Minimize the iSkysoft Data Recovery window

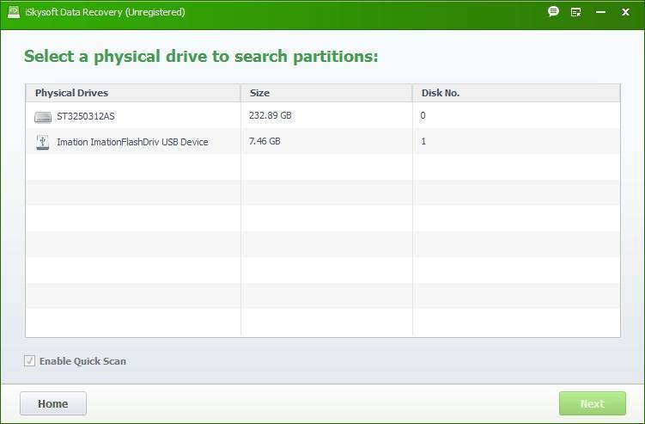click(x=600, y=12)
